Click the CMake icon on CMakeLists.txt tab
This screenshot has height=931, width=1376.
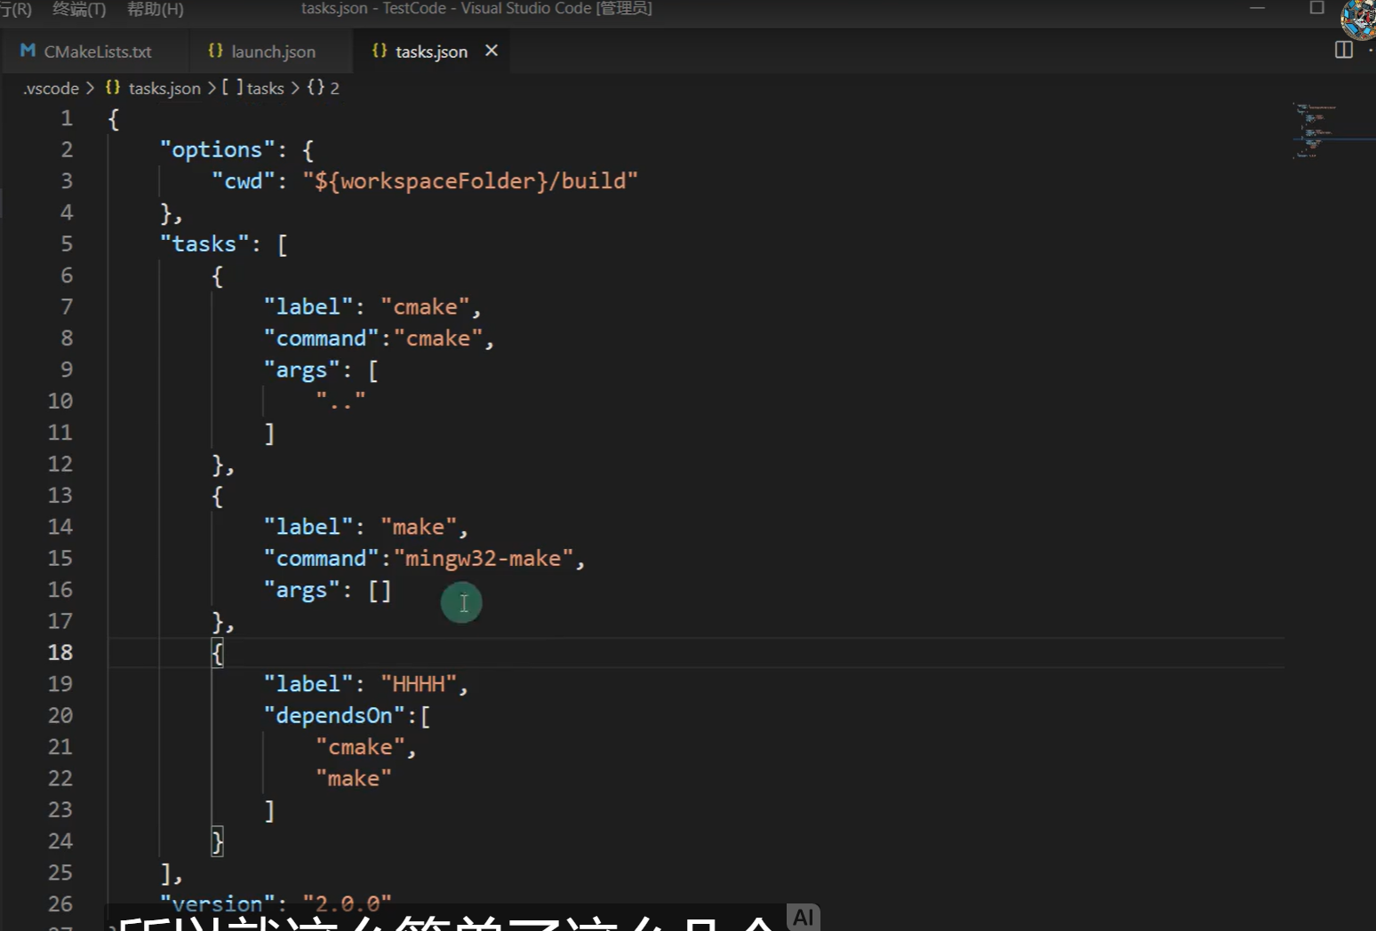[x=28, y=51]
